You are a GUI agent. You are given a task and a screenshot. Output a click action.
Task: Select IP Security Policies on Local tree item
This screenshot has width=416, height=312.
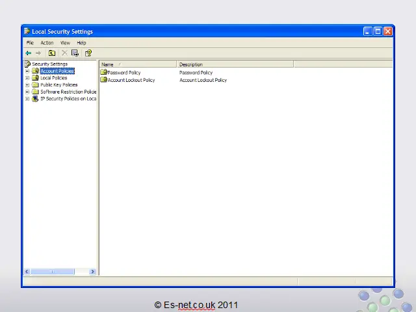[68, 98]
